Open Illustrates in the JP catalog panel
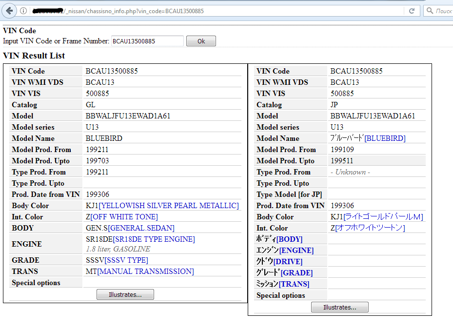This screenshot has height=329, width=453. click(340, 308)
